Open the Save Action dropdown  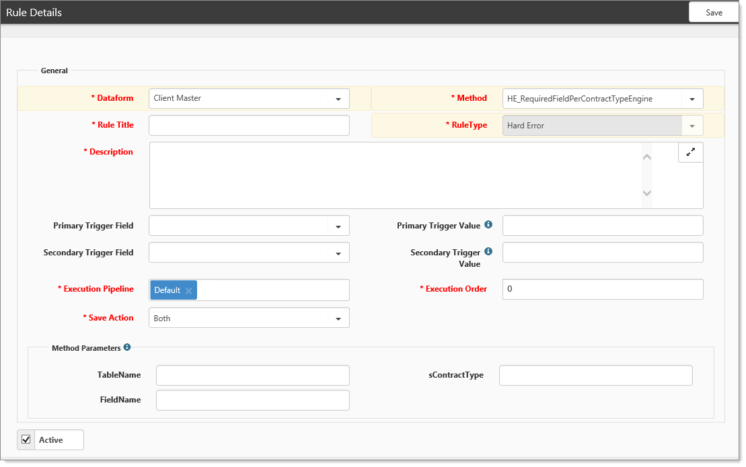[x=338, y=319]
